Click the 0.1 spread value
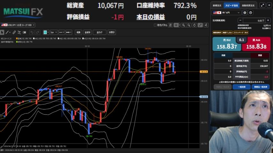 pos(241,40)
